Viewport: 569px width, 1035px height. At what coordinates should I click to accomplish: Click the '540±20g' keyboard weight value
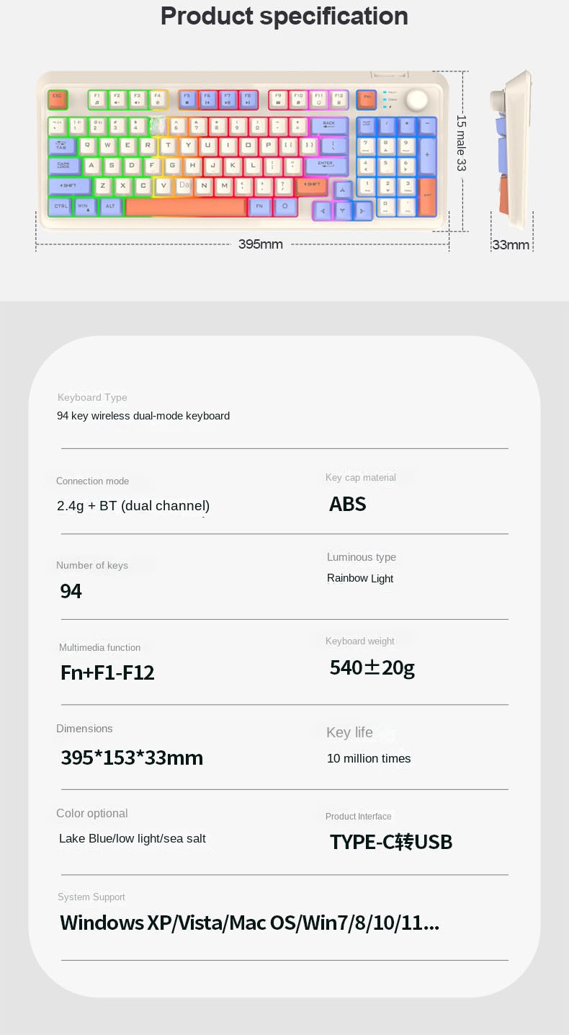pos(372,668)
